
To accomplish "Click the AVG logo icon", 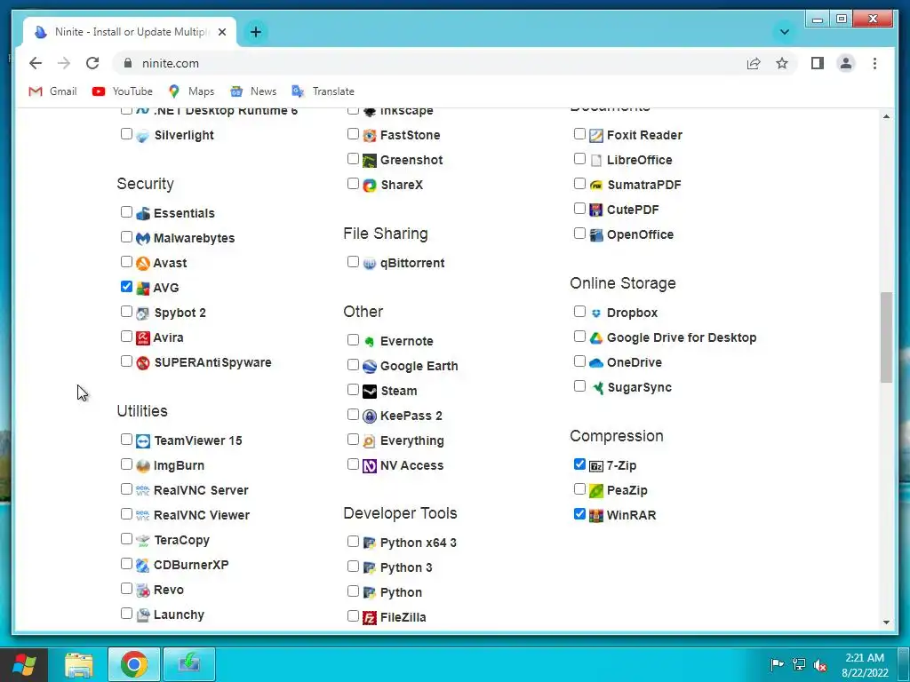I will [x=143, y=289].
